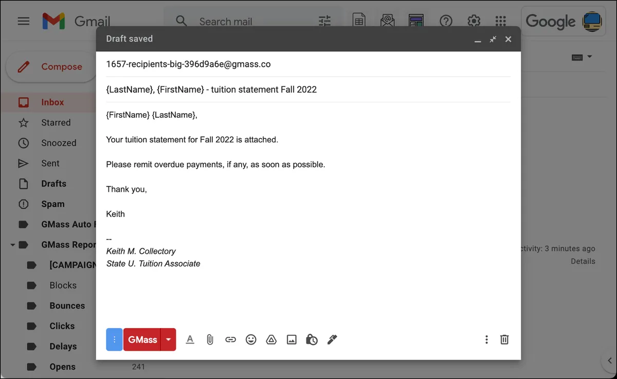Click the GMass email list builder icon

[387, 21]
